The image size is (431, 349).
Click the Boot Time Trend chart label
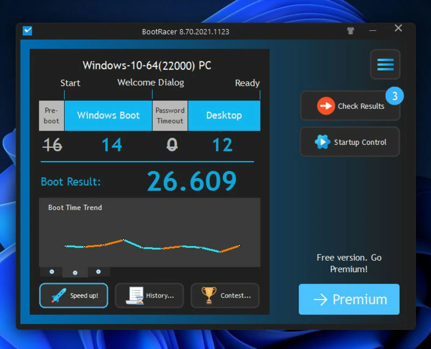click(75, 208)
